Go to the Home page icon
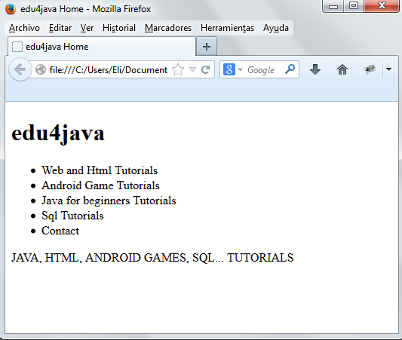Image resolution: width=402 pixels, height=340 pixels. (342, 69)
